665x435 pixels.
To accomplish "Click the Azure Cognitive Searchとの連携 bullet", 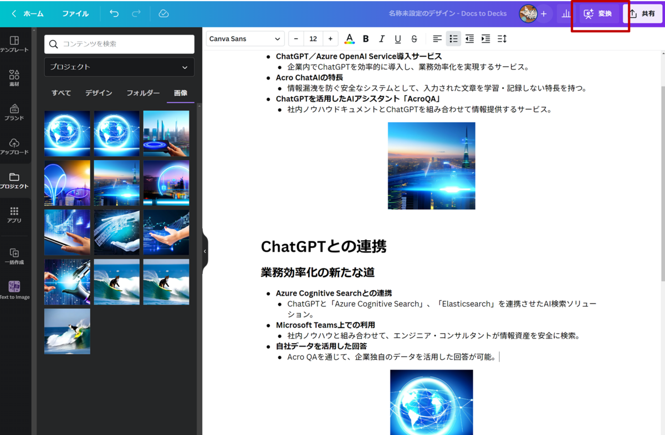I will click(334, 293).
